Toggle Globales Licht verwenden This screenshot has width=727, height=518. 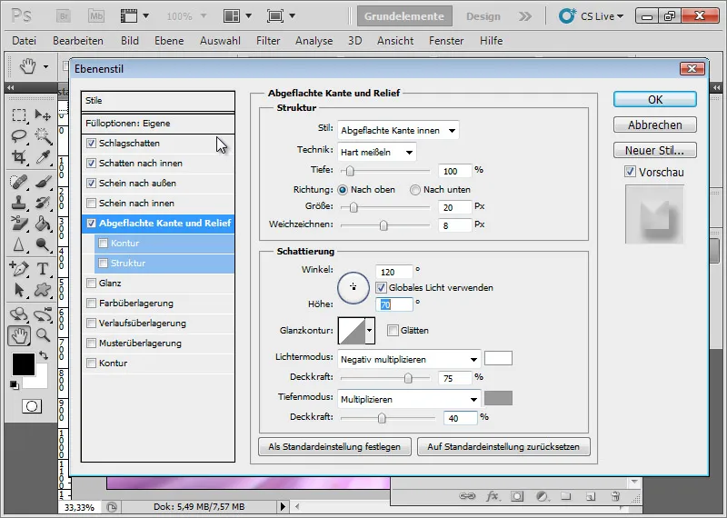tap(381, 288)
